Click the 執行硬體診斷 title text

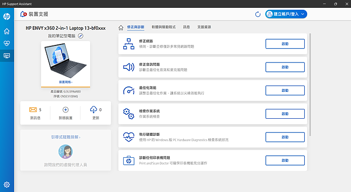coord(150,134)
